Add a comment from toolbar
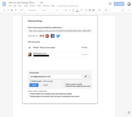Screen dimensions: 132x117 click(90, 10)
